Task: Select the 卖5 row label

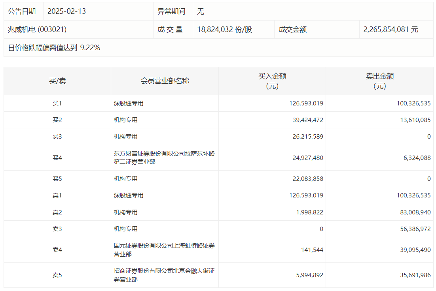Action: (x=57, y=276)
